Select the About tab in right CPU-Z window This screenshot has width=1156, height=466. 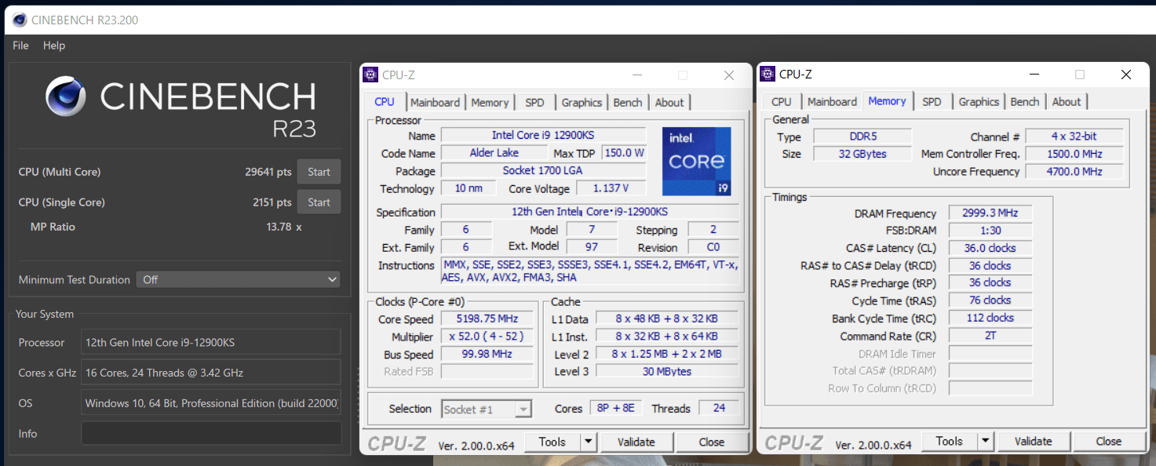pos(1067,101)
